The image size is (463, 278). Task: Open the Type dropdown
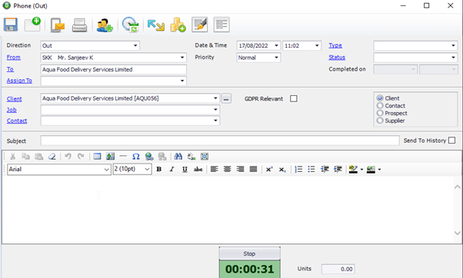pyautogui.click(x=453, y=46)
